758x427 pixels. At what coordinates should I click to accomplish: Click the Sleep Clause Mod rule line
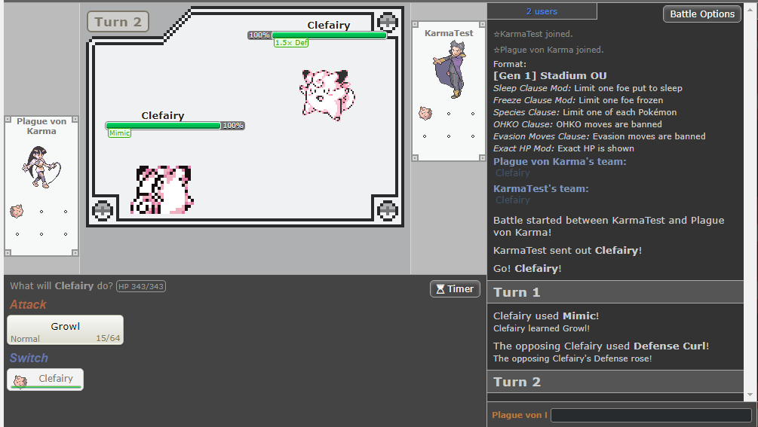pyautogui.click(x=588, y=88)
